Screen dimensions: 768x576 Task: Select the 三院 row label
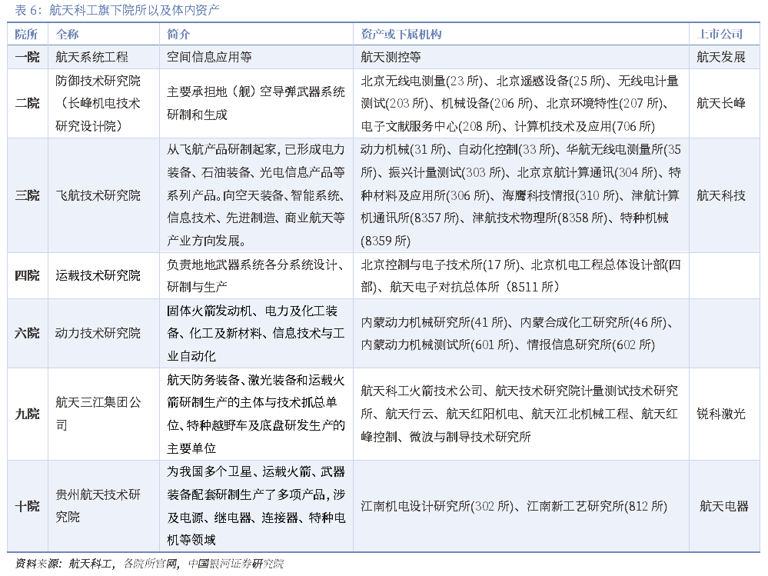(27, 195)
